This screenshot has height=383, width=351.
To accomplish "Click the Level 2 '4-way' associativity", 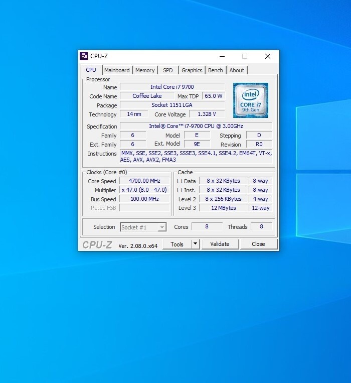I will click(x=261, y=199).
